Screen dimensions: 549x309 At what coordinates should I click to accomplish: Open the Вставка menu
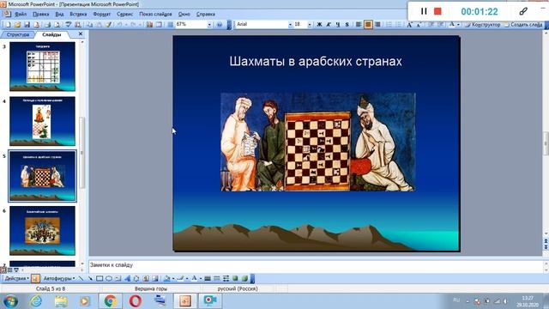point(78,14)
